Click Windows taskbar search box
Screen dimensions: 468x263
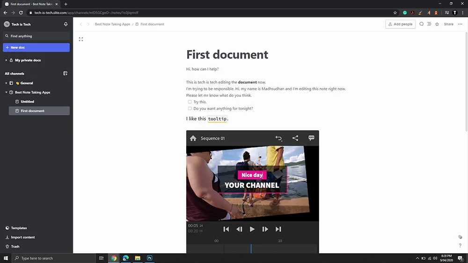[54, 258]
